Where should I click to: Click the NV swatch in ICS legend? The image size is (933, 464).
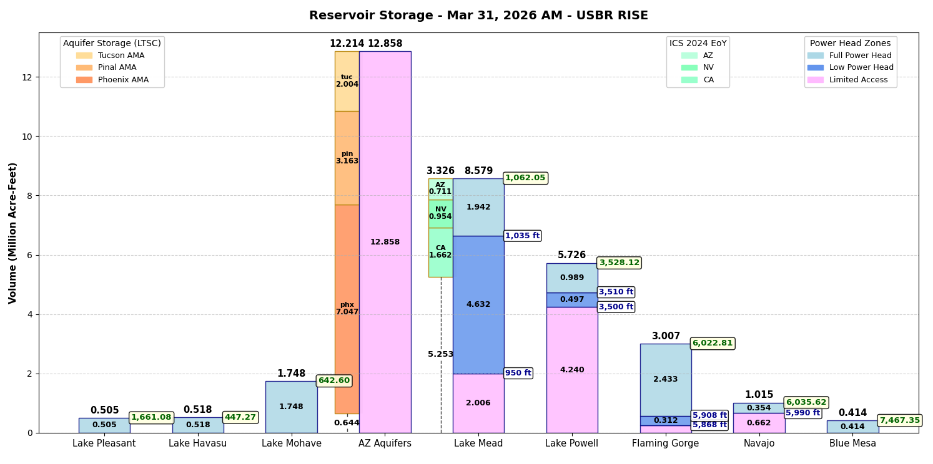tap(689, 67)
